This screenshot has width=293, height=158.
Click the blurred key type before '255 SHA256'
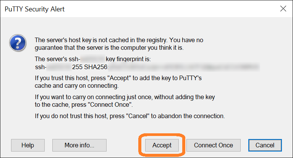click(59, 67)
